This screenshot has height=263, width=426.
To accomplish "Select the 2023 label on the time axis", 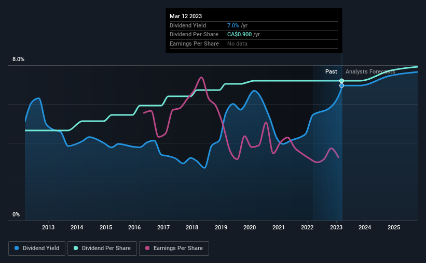I will 336,227.
